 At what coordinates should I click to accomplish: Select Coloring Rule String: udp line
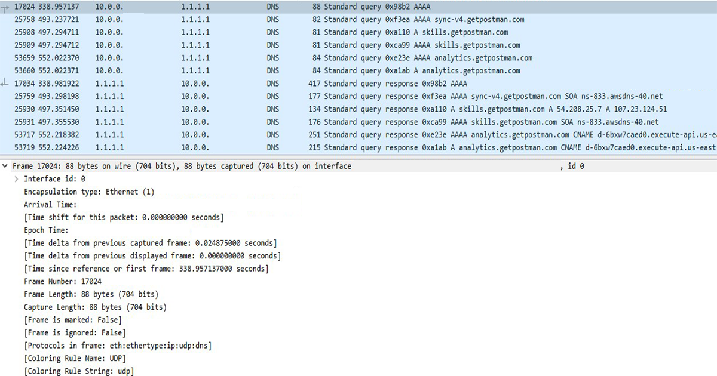tap(79, 371)
